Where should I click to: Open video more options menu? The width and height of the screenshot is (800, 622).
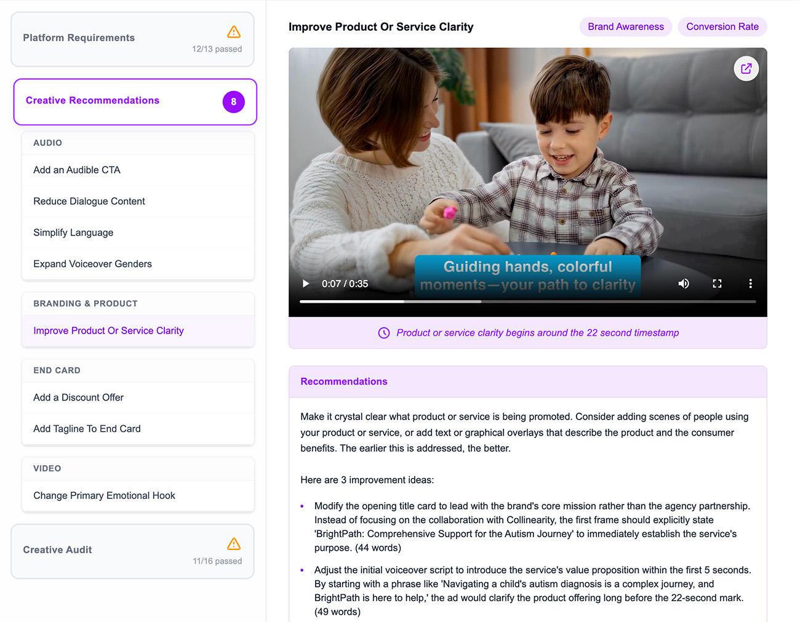[750, 284]
